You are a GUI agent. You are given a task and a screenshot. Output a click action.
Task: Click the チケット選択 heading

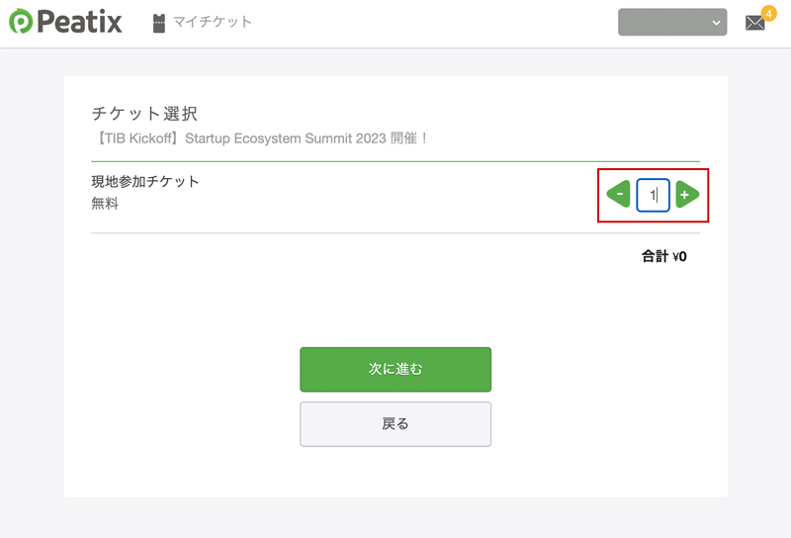pos(145,114)
